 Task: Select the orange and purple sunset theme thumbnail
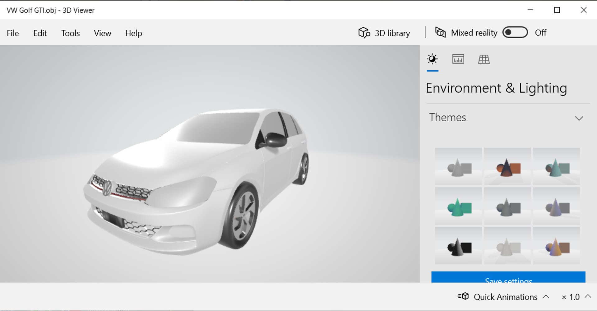point(557,246)
